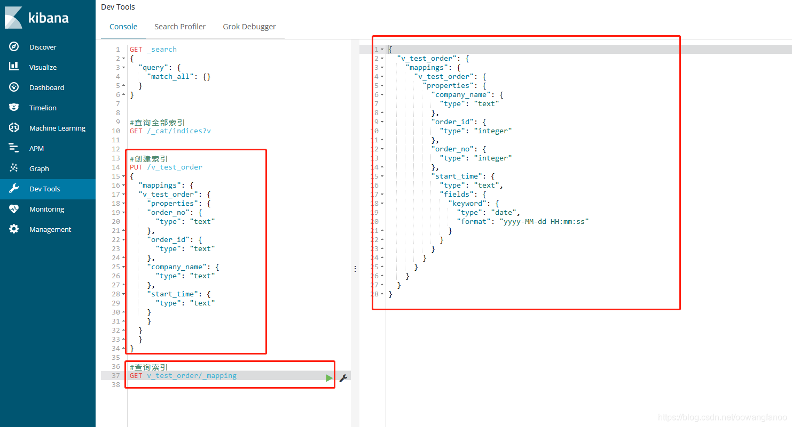Open request options wrench icon

pos(343,378)
